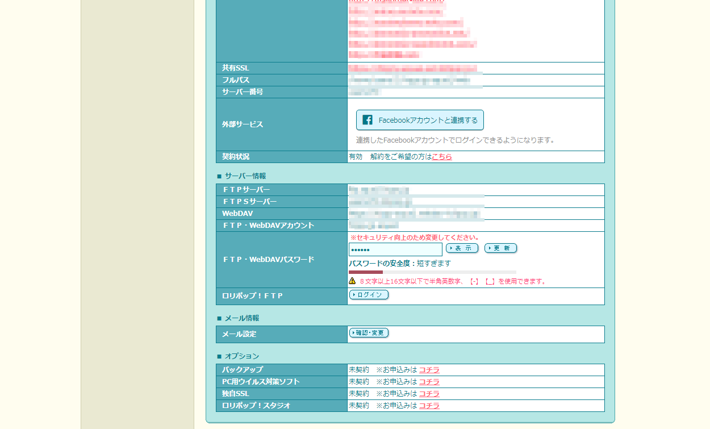Click the yellow warning triangle icon
The height and width of the screenshot is (429, 710).
click(x=352, y=281)
